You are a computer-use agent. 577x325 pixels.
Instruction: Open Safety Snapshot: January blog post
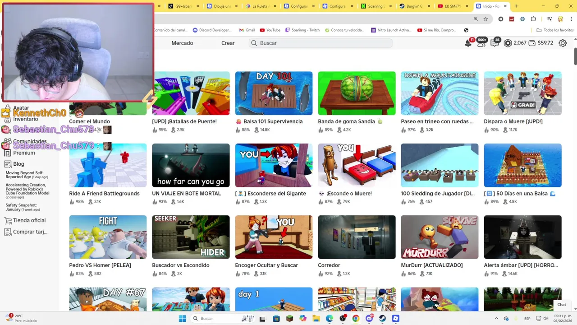coord(23,207)
